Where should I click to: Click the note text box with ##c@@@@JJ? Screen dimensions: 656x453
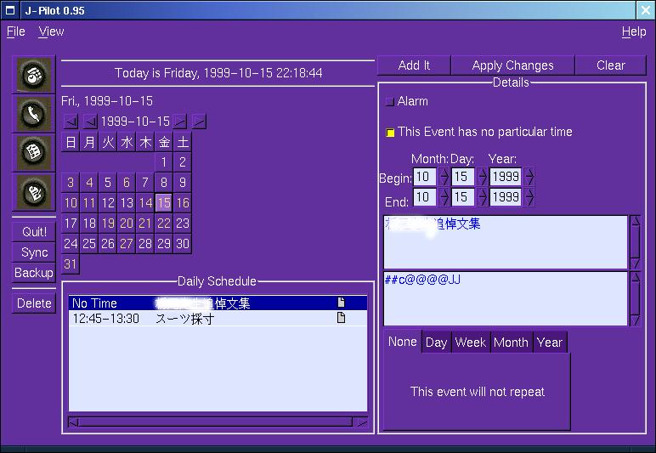coord(506,298)
